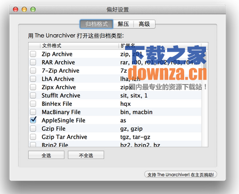Select the 7-Zip Archive row text
Image resolution: width=239 pixels, height=194 pixels.
pos(61,71)
